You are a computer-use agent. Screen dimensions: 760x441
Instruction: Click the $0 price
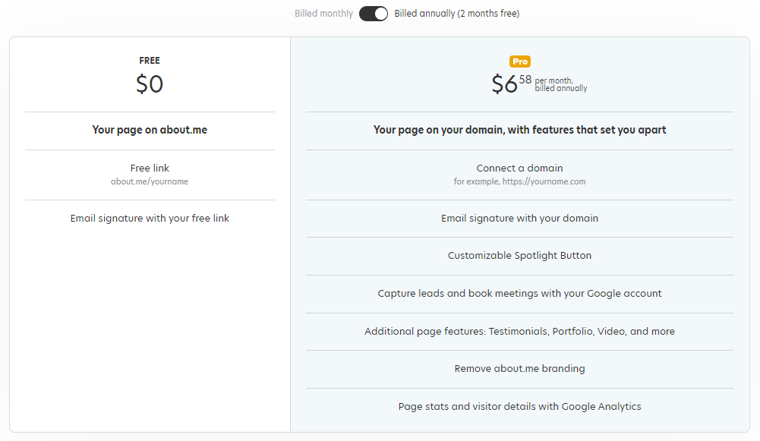click(x=150, y=83)
